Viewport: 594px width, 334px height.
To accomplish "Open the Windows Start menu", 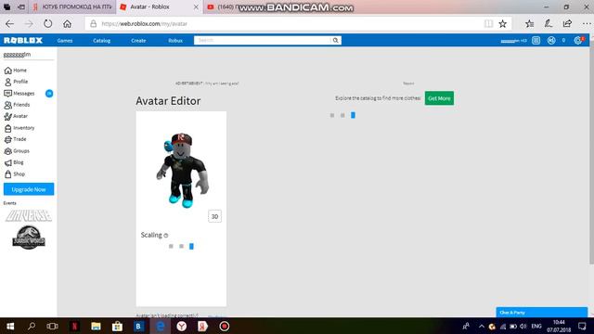I will coord(10,326).
